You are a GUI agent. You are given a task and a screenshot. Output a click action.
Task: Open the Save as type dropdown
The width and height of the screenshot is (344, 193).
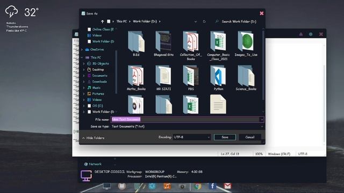[x=262, y=127]
